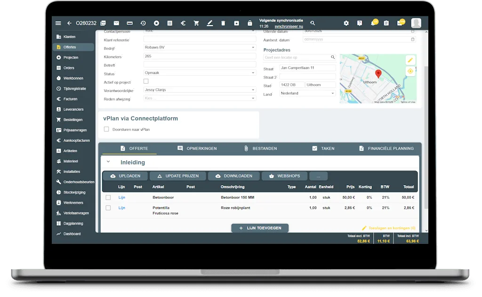Open settings with the gear icon
482x297 pixels.
tap(346, 23)
